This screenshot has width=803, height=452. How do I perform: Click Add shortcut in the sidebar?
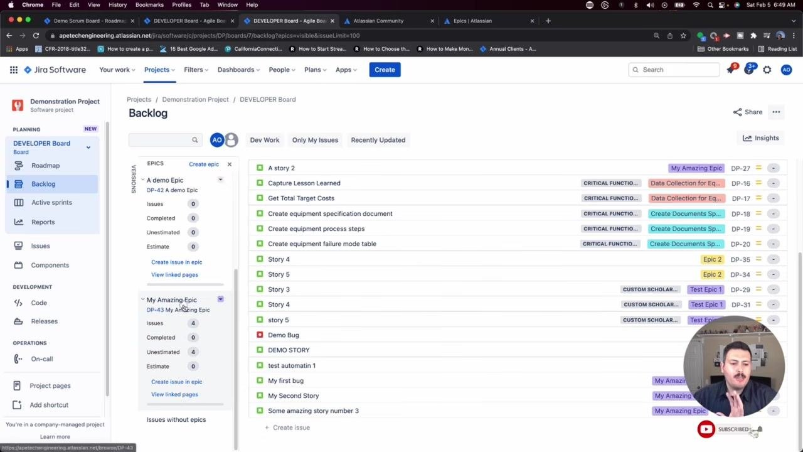point(48,405)
